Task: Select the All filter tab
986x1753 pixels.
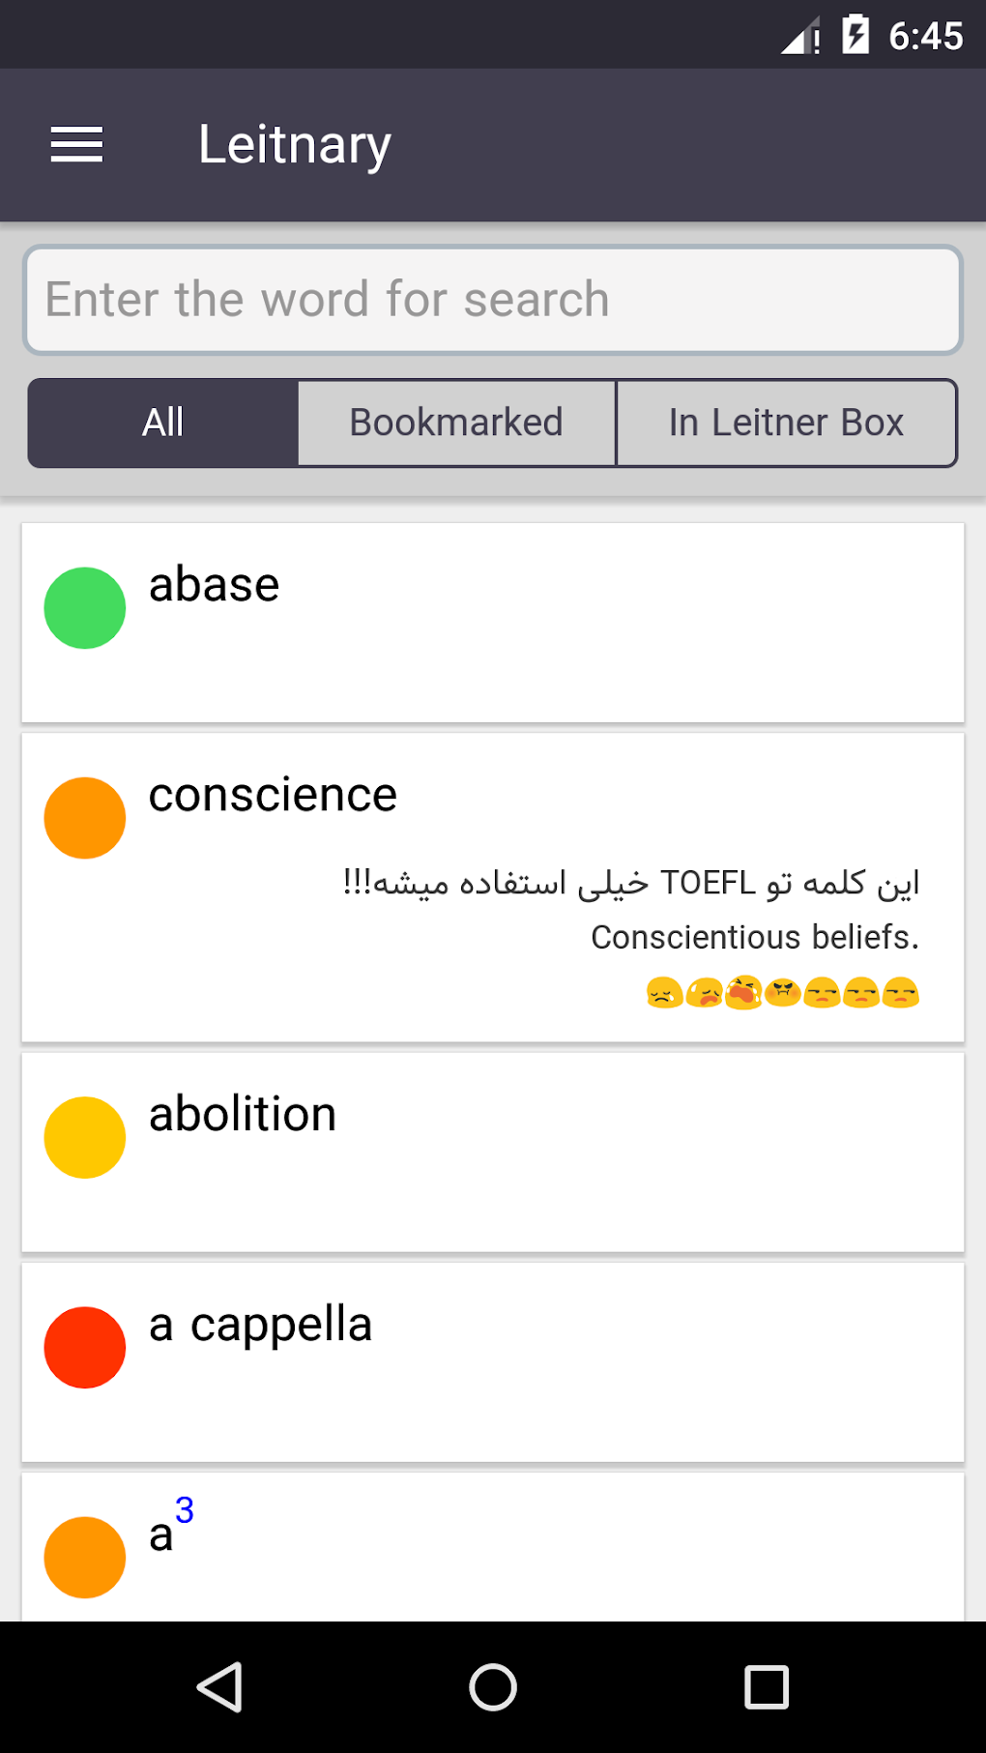Action: (163, 423)
